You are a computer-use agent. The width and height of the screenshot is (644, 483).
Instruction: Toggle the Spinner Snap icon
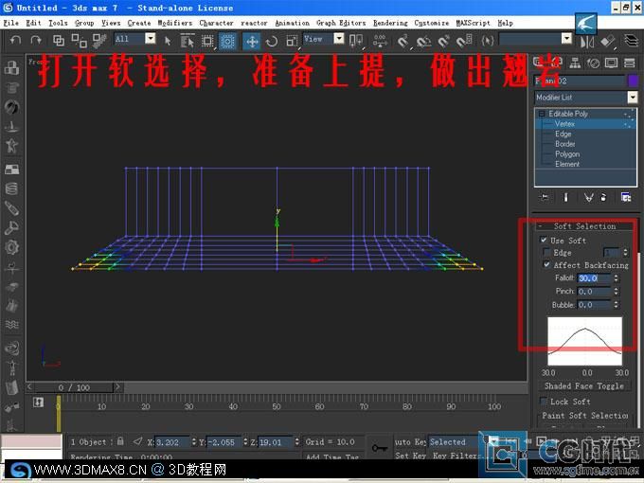click(464, 41)
